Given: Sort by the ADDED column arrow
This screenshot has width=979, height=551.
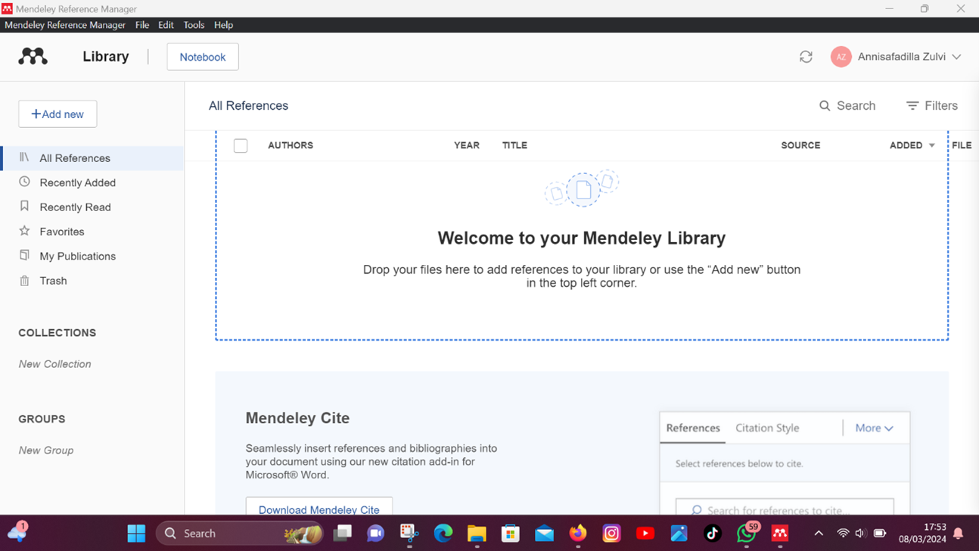Looking at the screenshot, I should tap(932, 145).
